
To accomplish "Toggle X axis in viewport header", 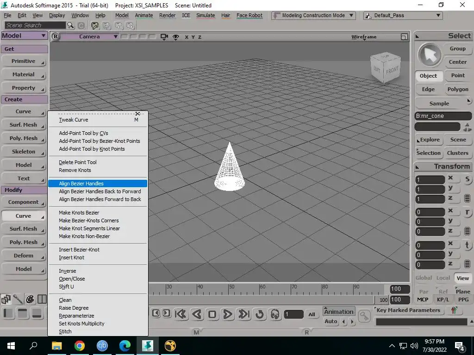I will click(x=187, y=37).
